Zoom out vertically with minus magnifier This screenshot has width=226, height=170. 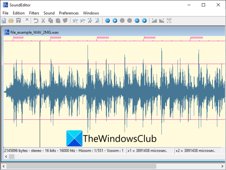pyautogui.click(x=97, y=20)
